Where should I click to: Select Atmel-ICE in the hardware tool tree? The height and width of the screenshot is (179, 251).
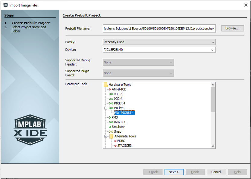click(119, 89)
